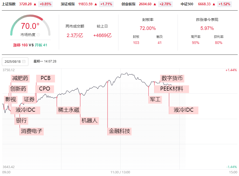Click the 稀土永磁 sector tag

[x=68, y=110]
